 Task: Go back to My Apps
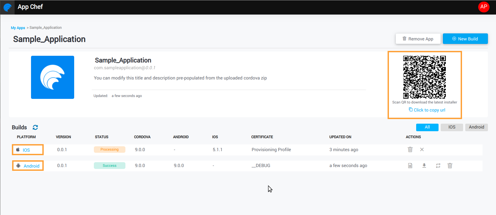coord(18,28)
